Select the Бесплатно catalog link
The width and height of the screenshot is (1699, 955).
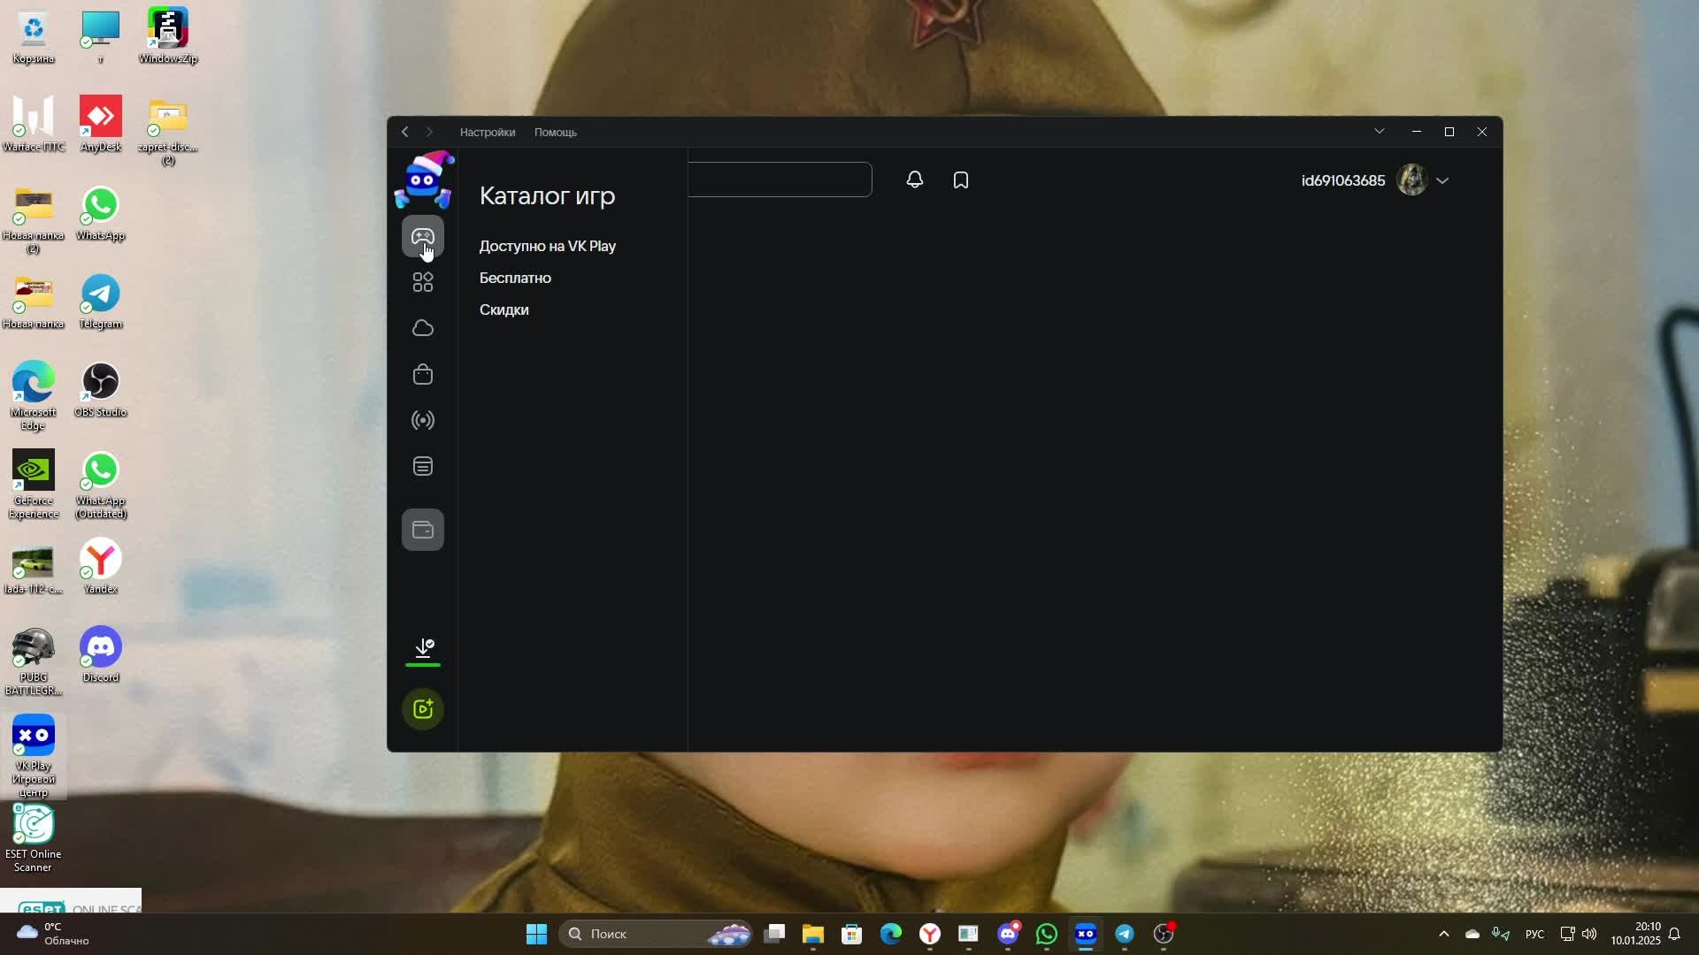click(514, 278)
